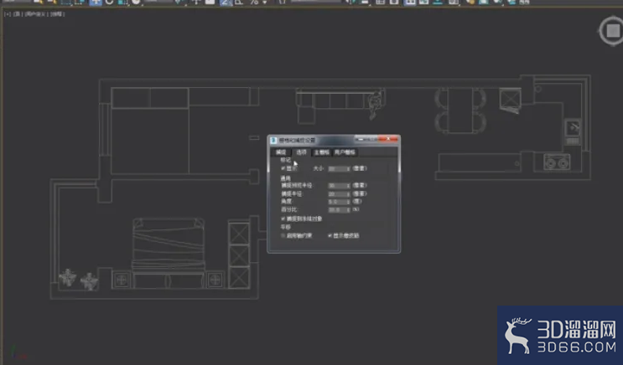Click the 大小 marker size field
This screenshot has height=365, width=623.
pyautogui.click(x=337, y=168)
